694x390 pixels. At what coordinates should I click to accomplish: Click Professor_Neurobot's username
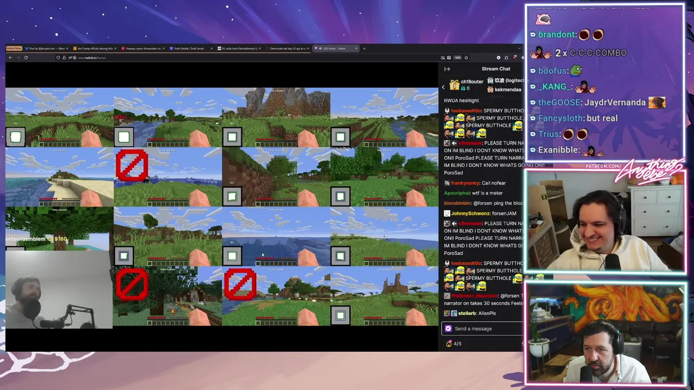pyautogui.click(x=474, y=296)
